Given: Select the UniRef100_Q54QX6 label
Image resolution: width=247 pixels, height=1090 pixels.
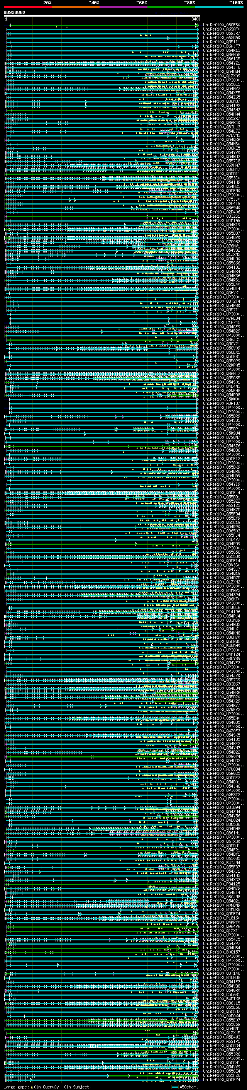Looking at the screenshot, I should tap(222, 140).
